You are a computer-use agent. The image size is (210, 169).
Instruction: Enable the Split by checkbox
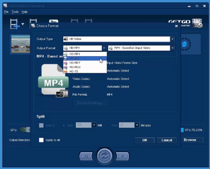[41, 125]
